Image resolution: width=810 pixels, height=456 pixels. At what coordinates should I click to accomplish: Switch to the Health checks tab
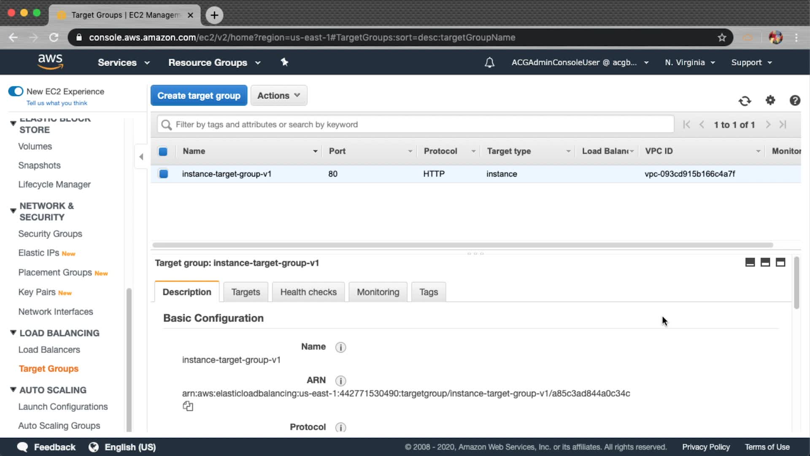[308, 292]
